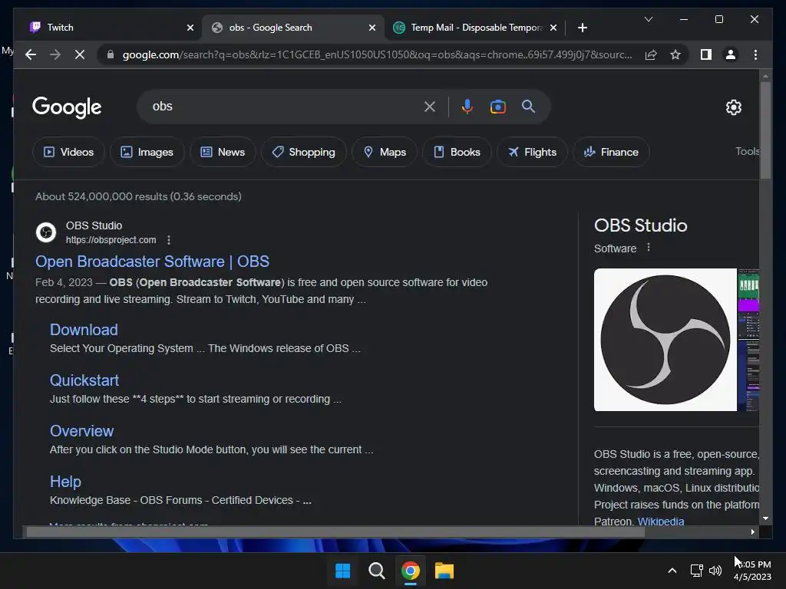Open File Explorer from the taskbar
The height and width of the screenshot is (589, 786).
click(444, 571)
